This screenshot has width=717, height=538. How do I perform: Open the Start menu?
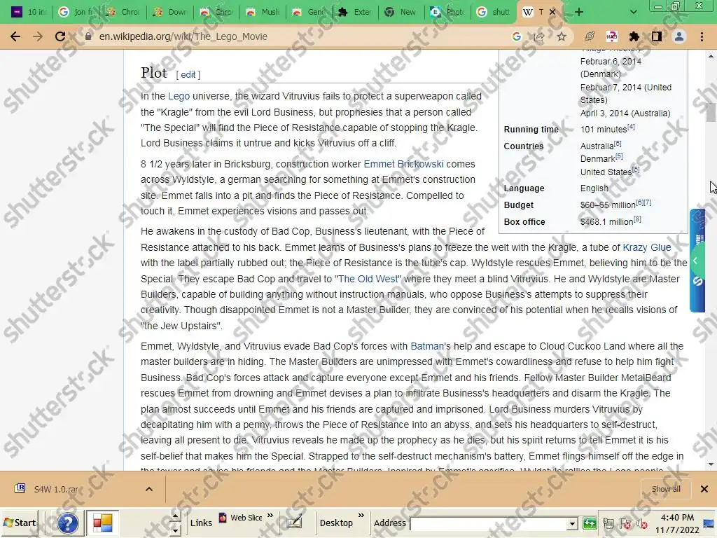pyautogui.click(x=20, y=523)
